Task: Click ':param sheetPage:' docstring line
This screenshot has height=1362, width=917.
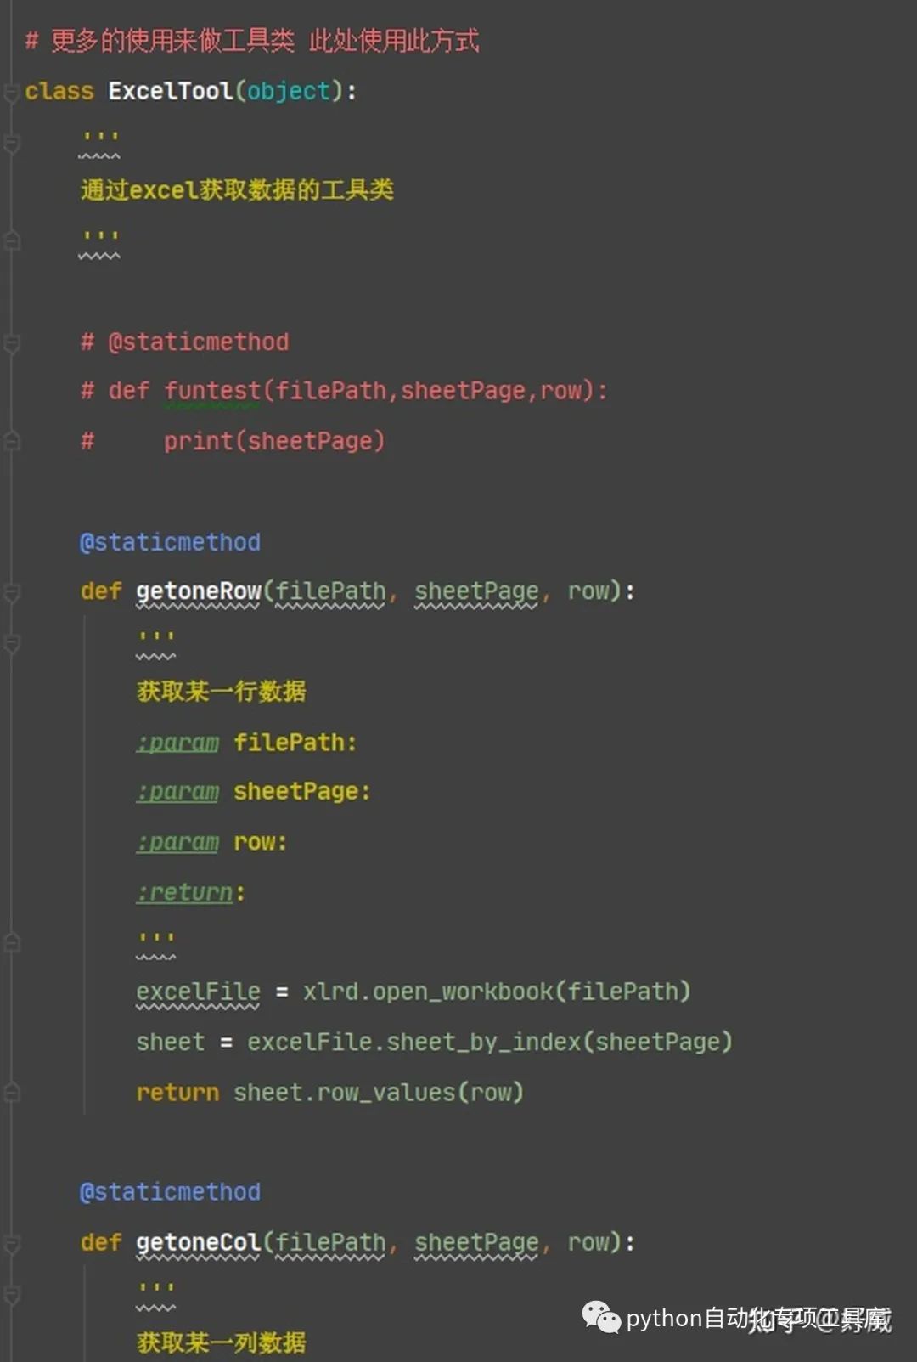Action: pos(253,791)
